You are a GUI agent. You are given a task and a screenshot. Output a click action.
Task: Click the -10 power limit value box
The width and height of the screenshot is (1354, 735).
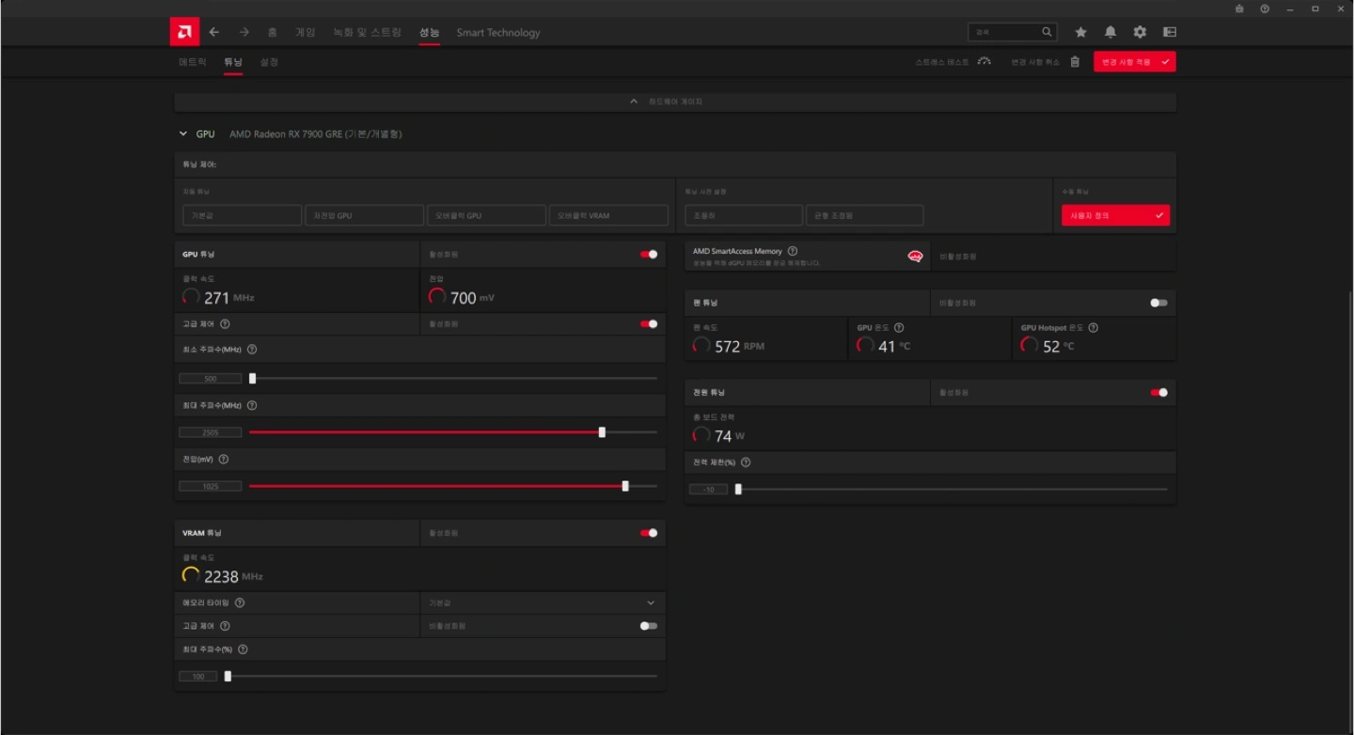[x=708, y=489]
